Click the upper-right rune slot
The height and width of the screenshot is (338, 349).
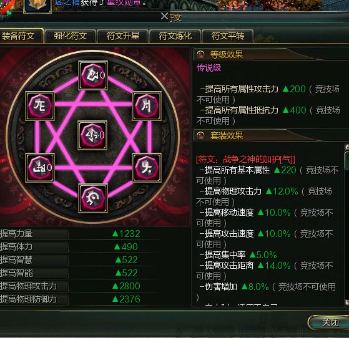(147, 106)
